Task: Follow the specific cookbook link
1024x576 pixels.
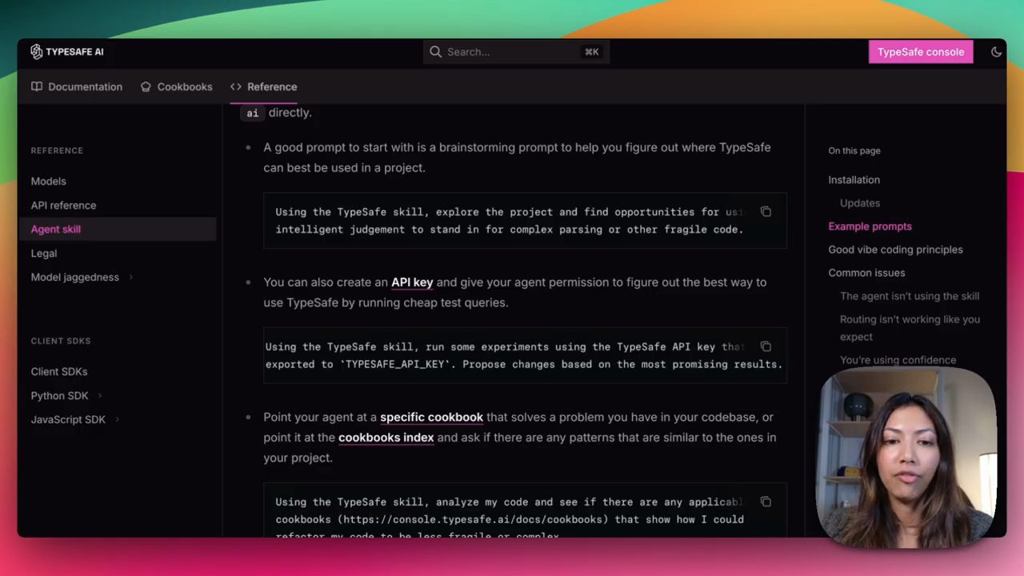Action: (431, 417)
